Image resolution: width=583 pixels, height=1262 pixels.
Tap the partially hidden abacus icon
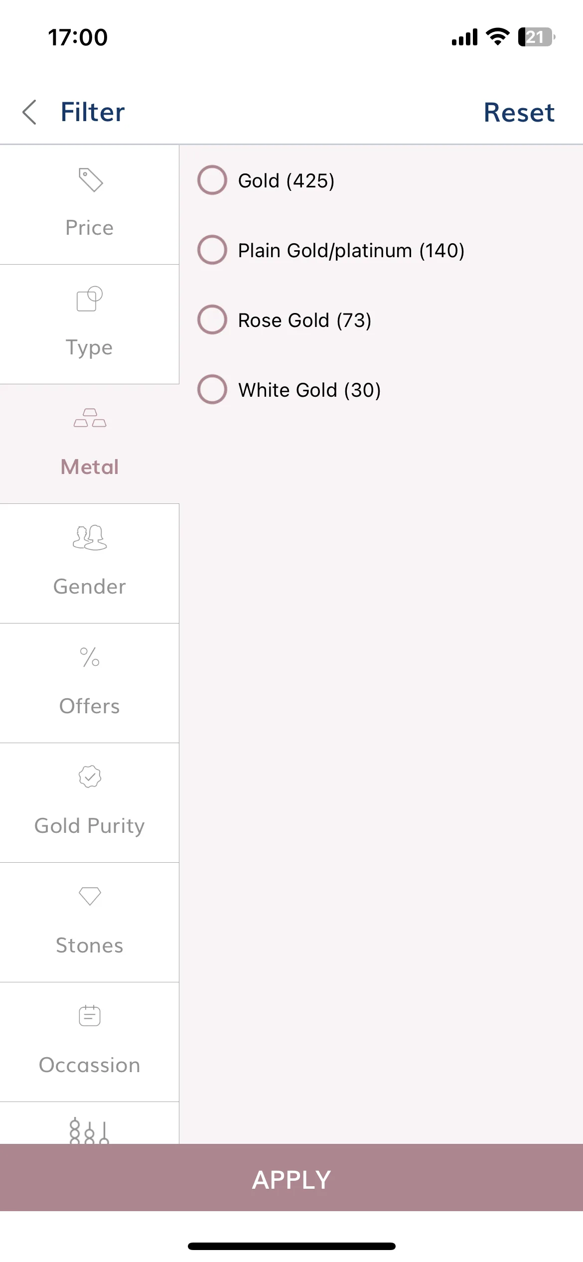89,1130
